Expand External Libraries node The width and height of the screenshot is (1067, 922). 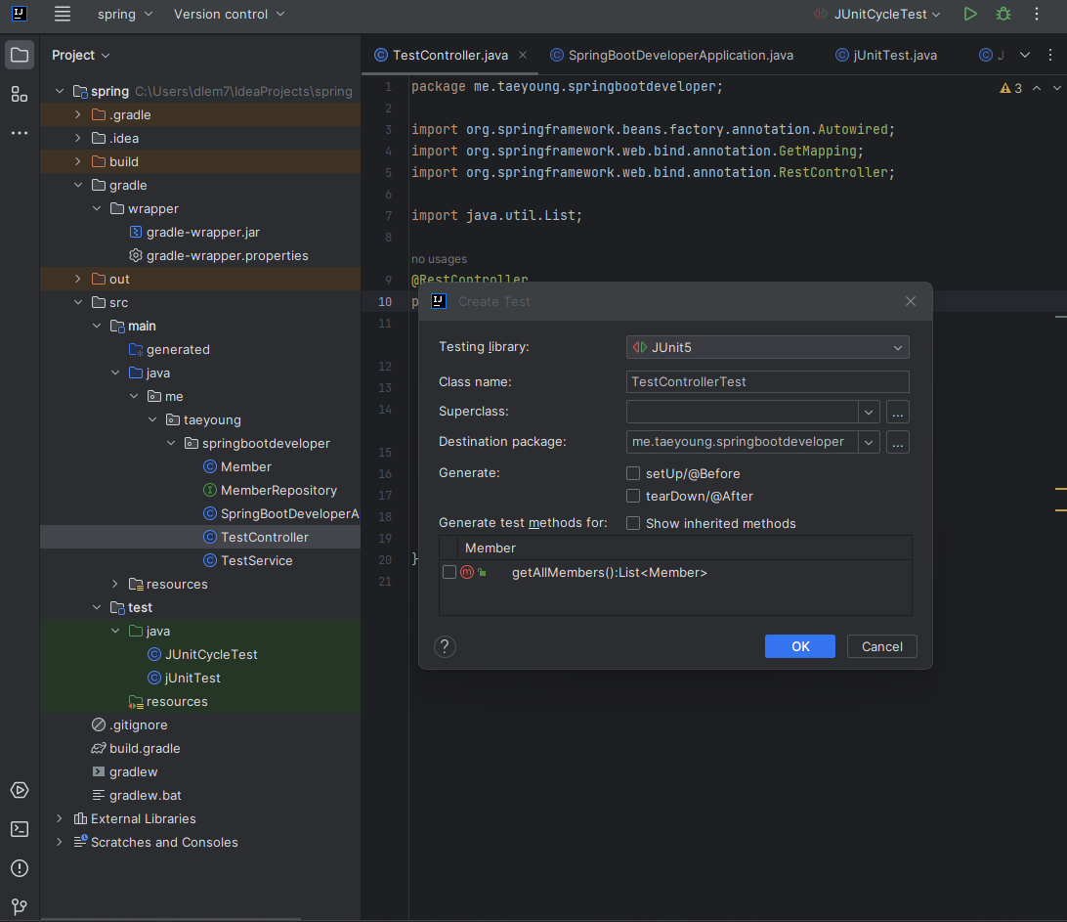click(60, 817)
